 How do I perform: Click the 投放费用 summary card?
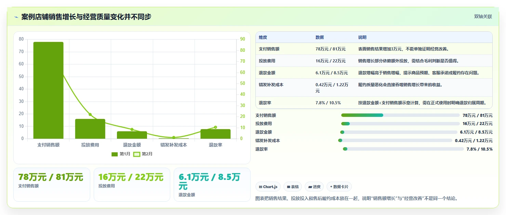(x=132, y=185)
